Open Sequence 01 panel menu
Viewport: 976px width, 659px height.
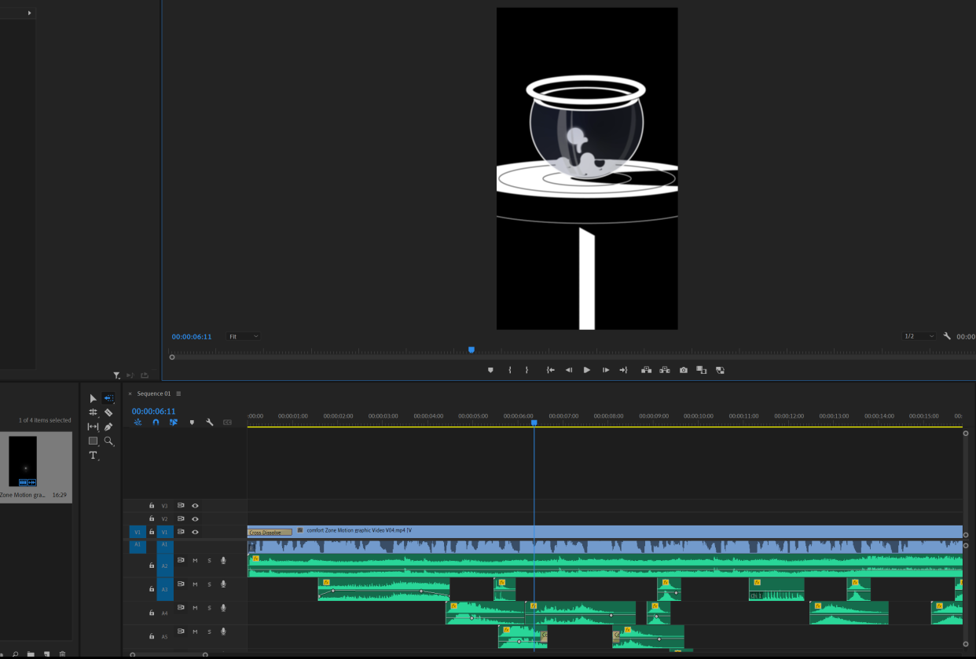point(178,394)
